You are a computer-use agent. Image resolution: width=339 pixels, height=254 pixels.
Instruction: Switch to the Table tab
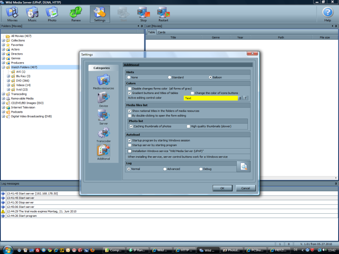click(152, 32)
